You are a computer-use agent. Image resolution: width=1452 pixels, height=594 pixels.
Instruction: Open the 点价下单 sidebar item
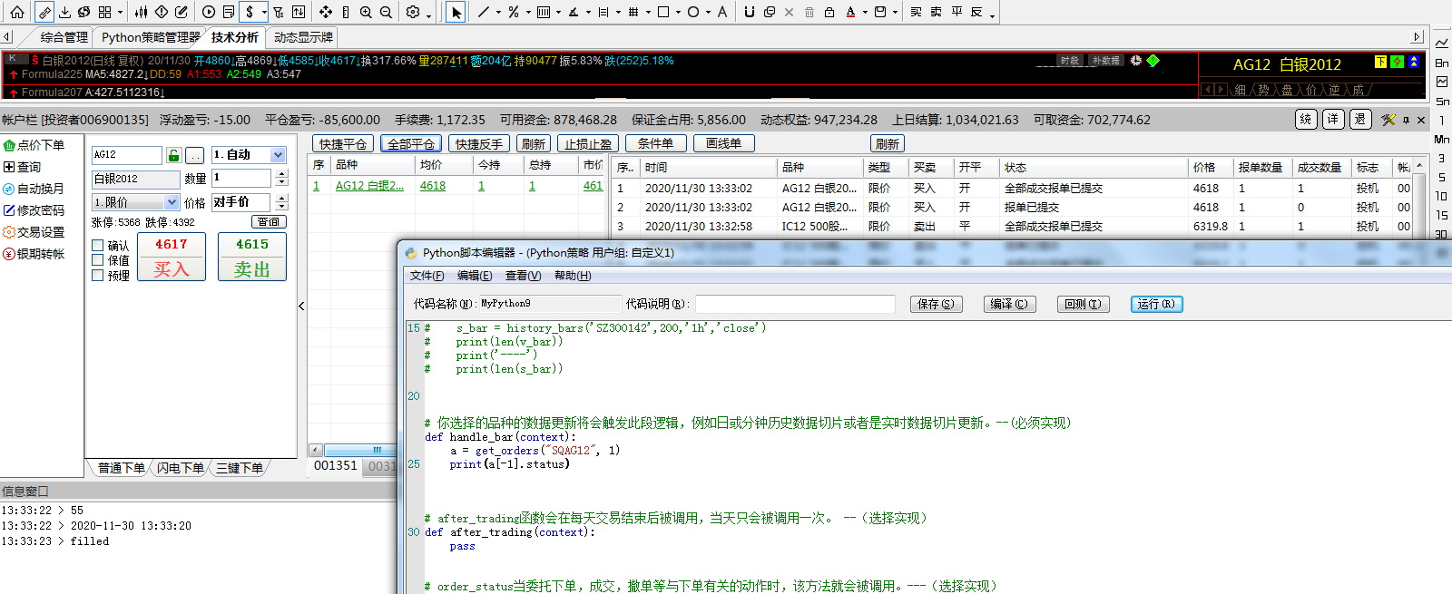pyautogui.click(x=34, y=145)
